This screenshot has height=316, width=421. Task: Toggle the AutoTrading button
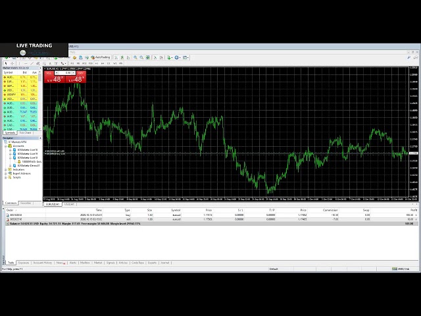coord(102,58)
